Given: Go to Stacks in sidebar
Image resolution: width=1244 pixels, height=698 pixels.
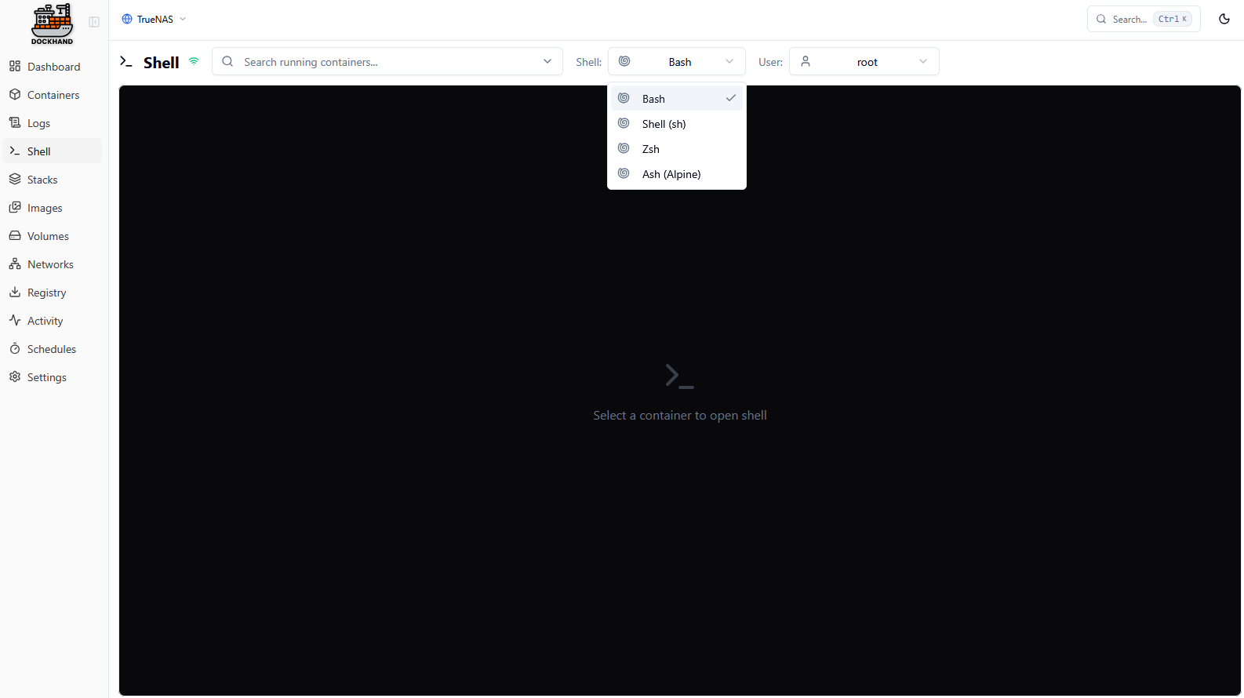Looking at the screenshot, I should click(x=42, y=180).
